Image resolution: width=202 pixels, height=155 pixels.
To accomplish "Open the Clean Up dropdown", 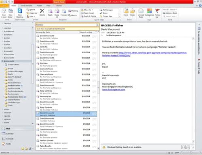I will coord(32,13).
